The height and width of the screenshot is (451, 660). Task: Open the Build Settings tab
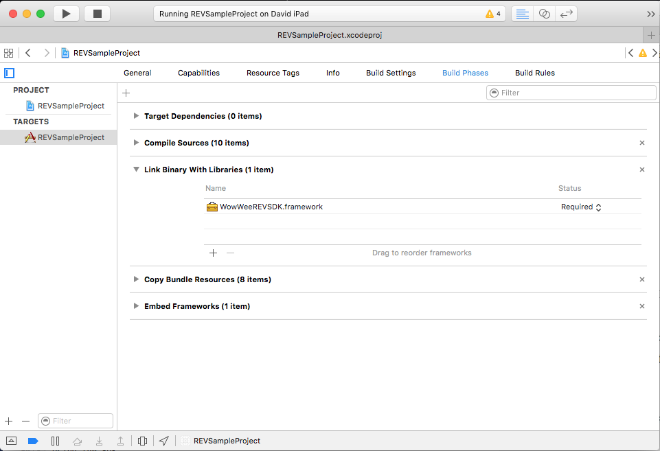[x=391, y=73]
